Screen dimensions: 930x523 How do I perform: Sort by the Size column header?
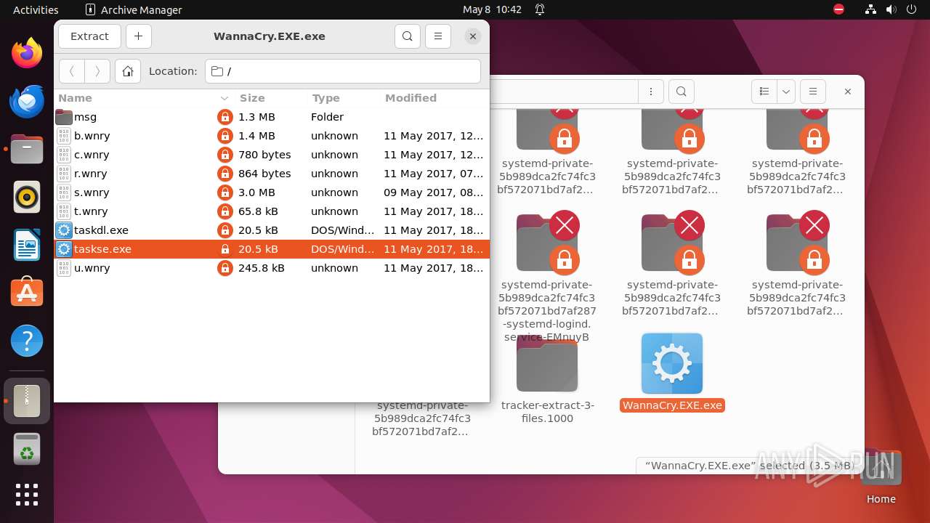coord(270,98)
